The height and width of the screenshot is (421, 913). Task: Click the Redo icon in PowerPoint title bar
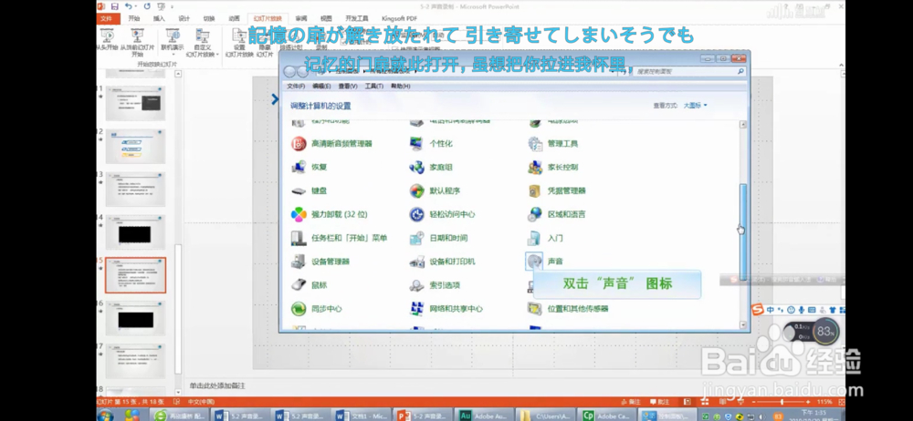coord(147,6)
